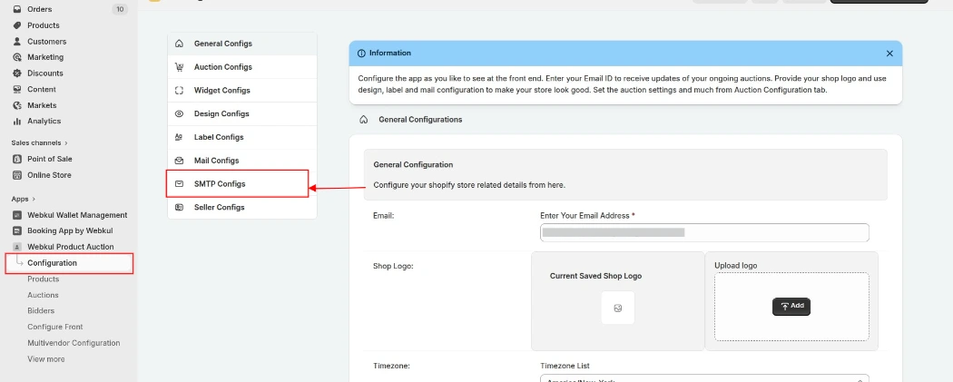The width and height of the screenshot is (953, 382).
Task: Click View more in app submenu
Action: click(46, 359)
